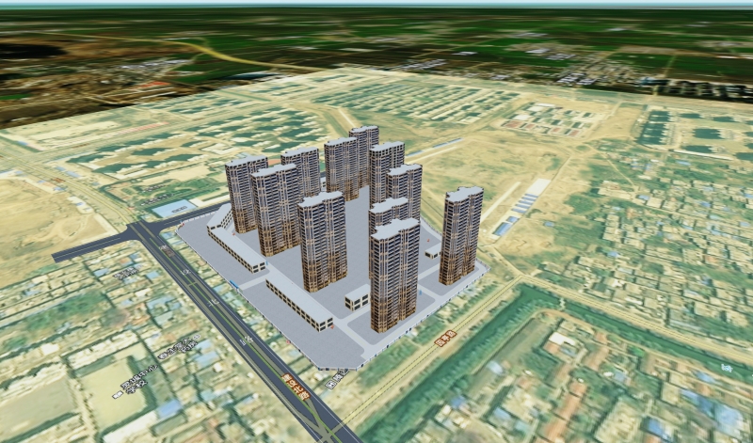Select the small building beside the isolated right tower
This screenshot has height=443, width=753.
click(432, 252)
